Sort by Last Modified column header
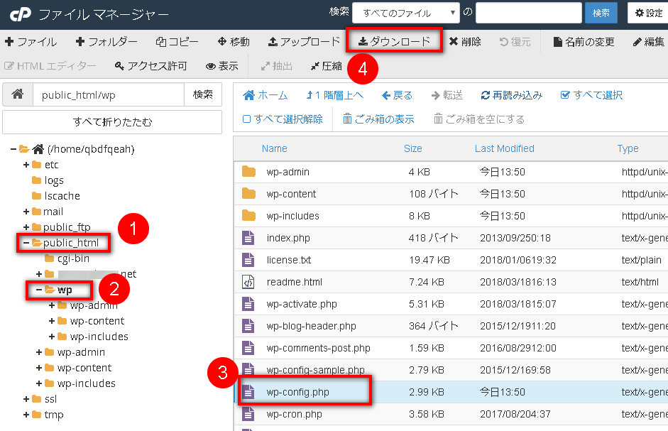The width and height of the screenshot is (668, 431). coord(505,148)
